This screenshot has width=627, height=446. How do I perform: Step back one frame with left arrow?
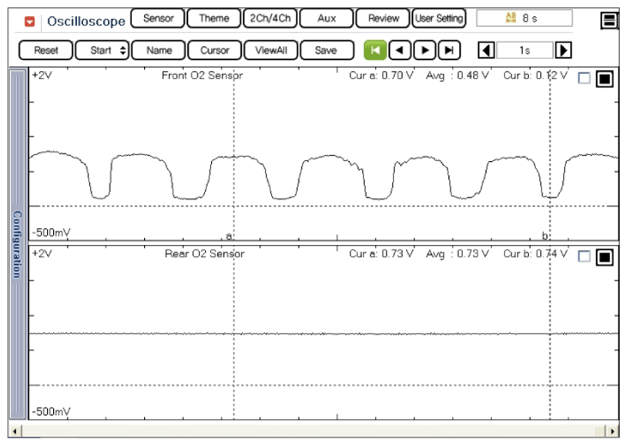pyautogui.click(x=399, y=50)
